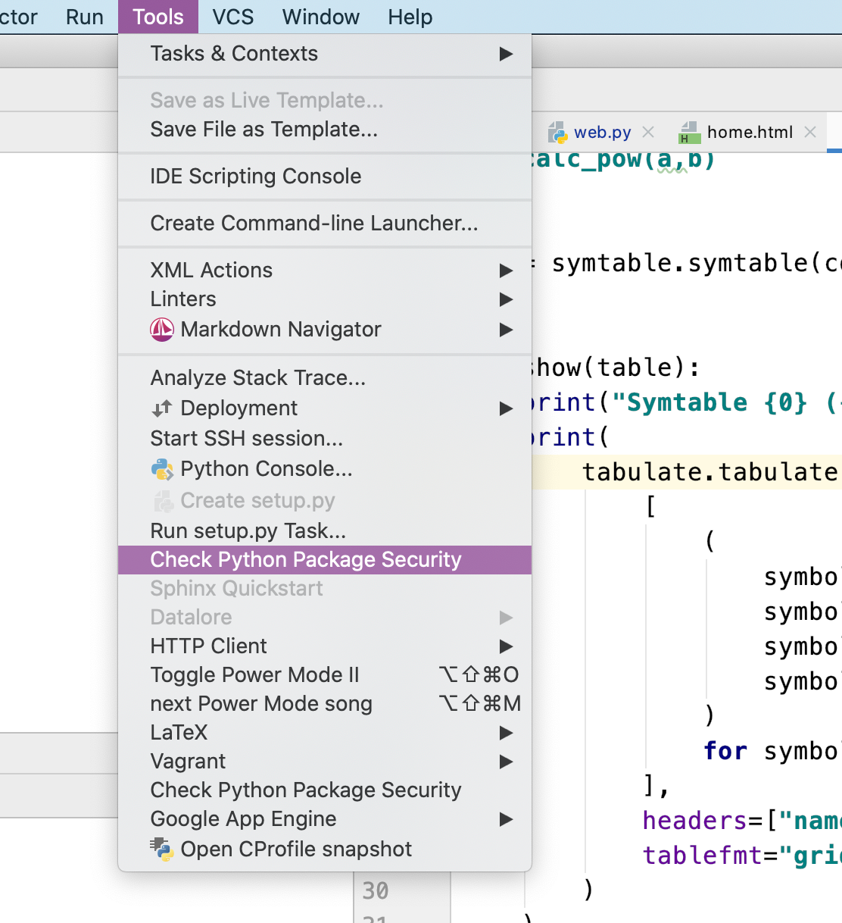
Task: Open Vagrant submenu
Action: pyautogui.click(x=325, y=762)
